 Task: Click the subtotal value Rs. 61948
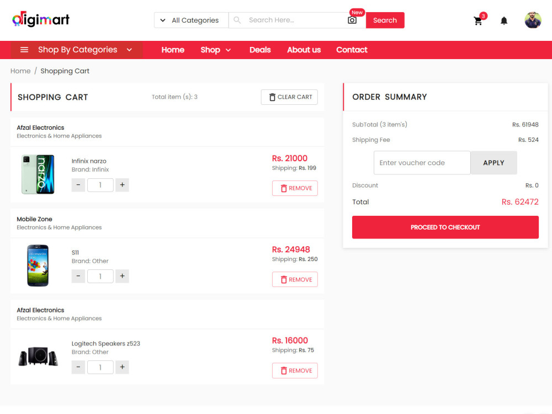(x=526, y=125)
